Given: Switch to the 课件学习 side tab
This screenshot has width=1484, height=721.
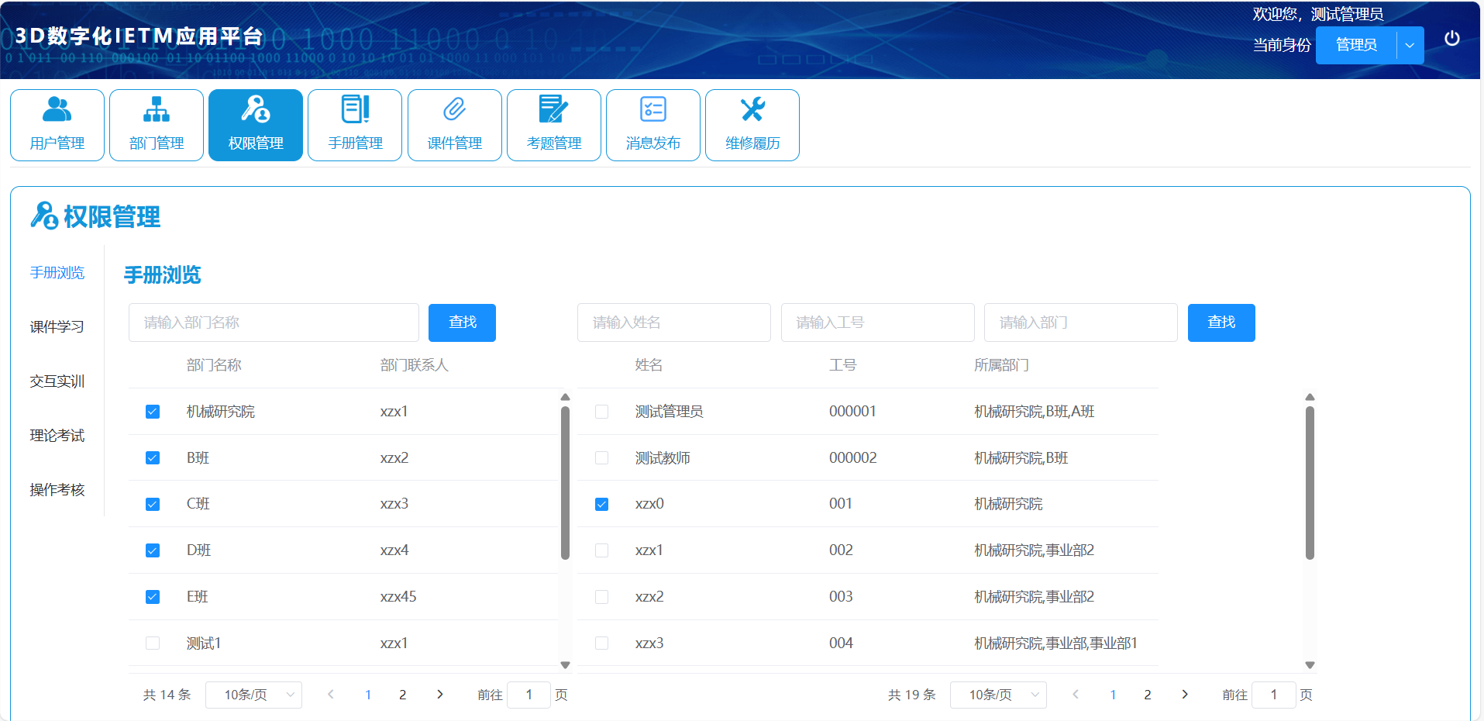Looking at the screenshot, I should click(57, 327).
